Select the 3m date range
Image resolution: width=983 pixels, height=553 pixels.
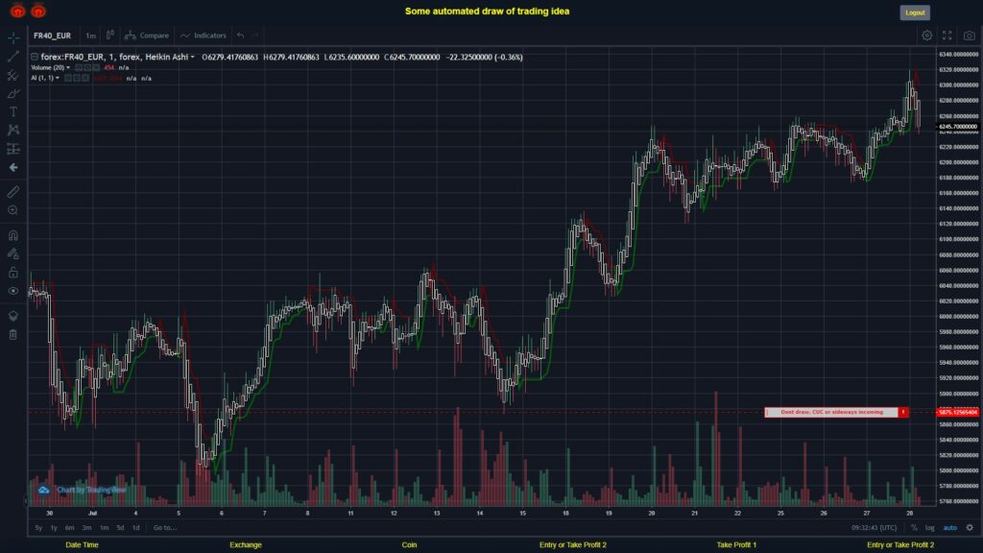pyautogui.click(x=87, y=528)
